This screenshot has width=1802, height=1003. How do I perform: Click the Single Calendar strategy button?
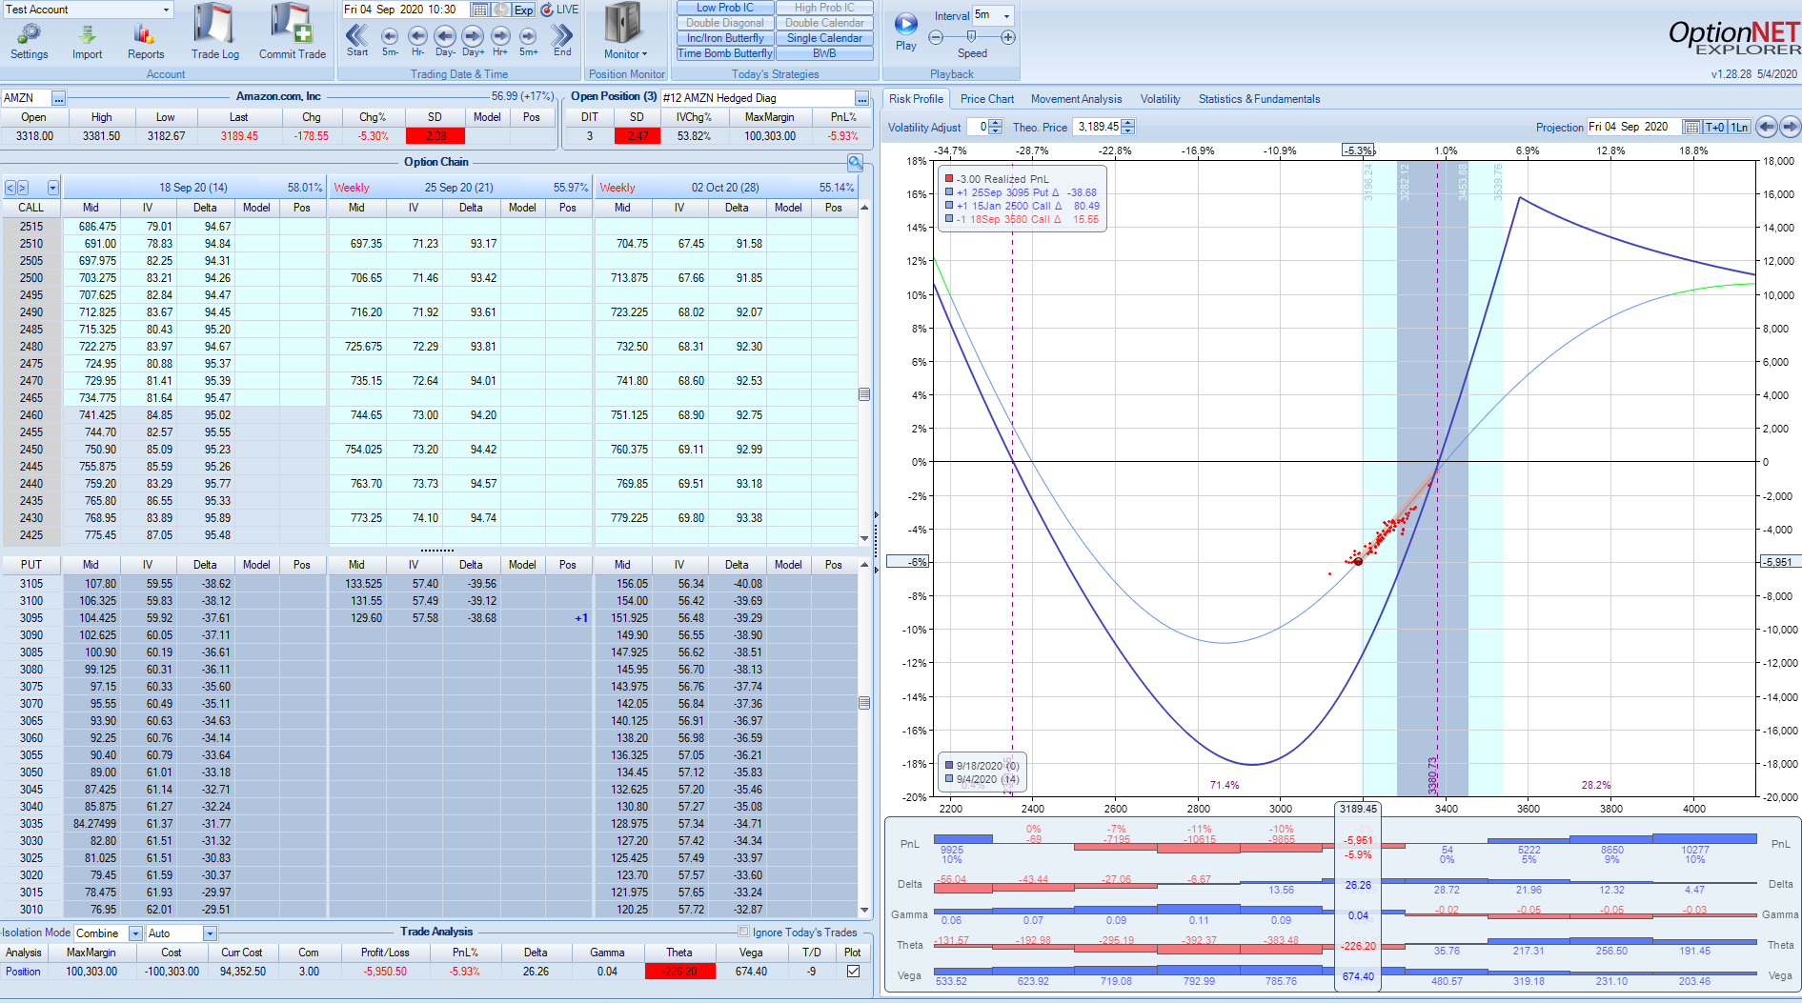pyautogui.click(x=823, y=37)
